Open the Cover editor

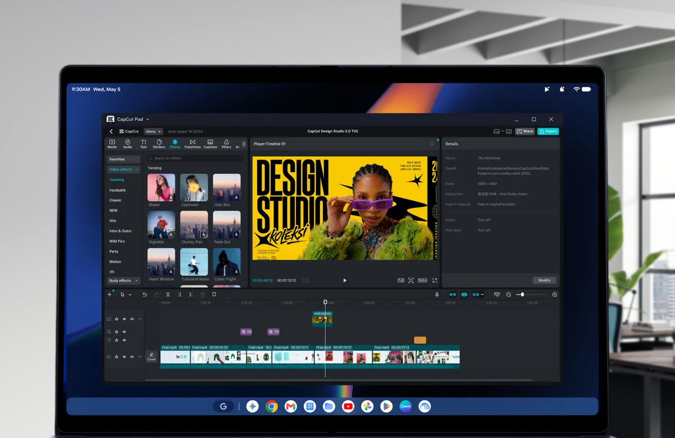pos(151,356)
